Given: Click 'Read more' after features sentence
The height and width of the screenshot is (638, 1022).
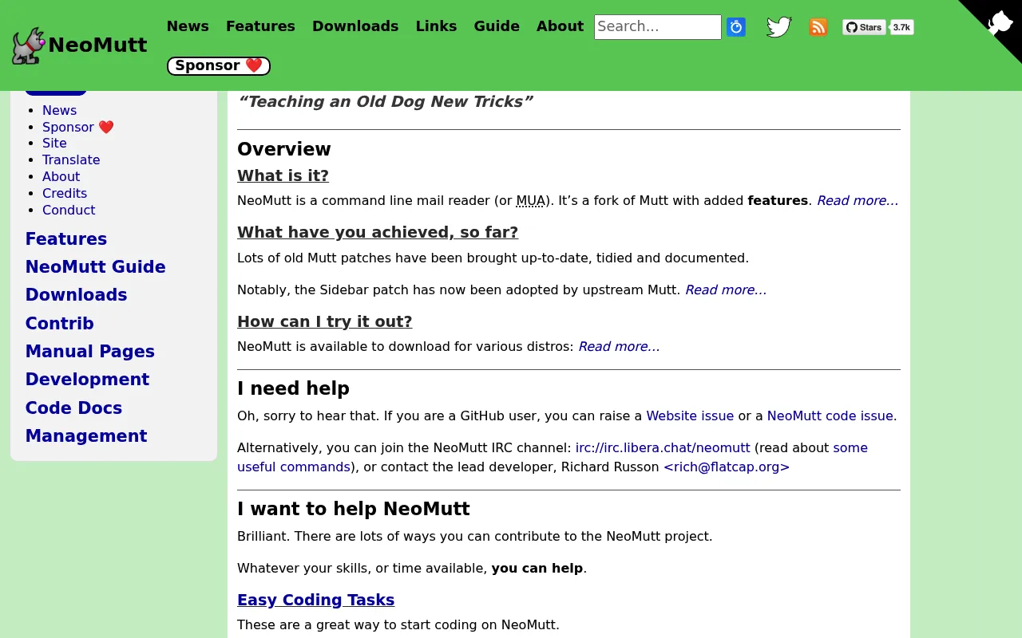Looking at the screenshot, I should [858, 201].
